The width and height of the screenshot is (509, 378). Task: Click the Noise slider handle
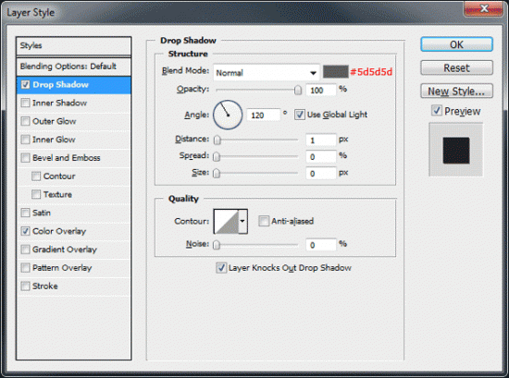tap(217, 245)
